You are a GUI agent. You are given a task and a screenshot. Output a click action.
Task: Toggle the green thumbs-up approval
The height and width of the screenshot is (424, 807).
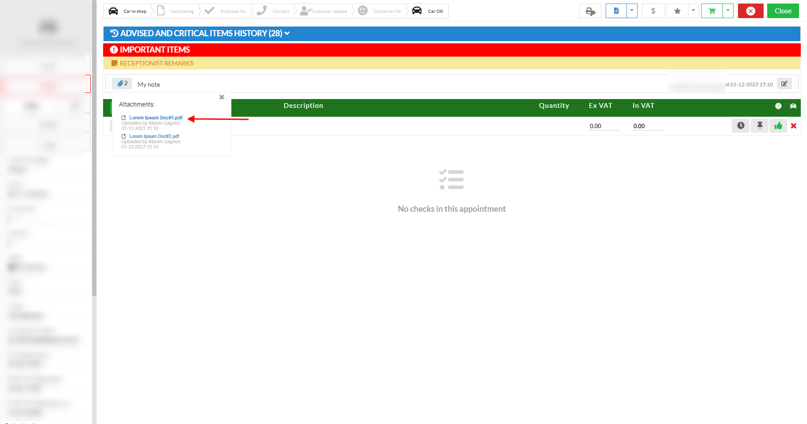click(778, 126)
